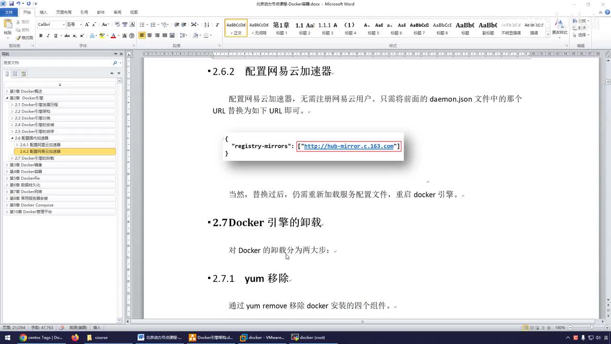Click the Redo icon in quick access toolbar

click(29, 3)
